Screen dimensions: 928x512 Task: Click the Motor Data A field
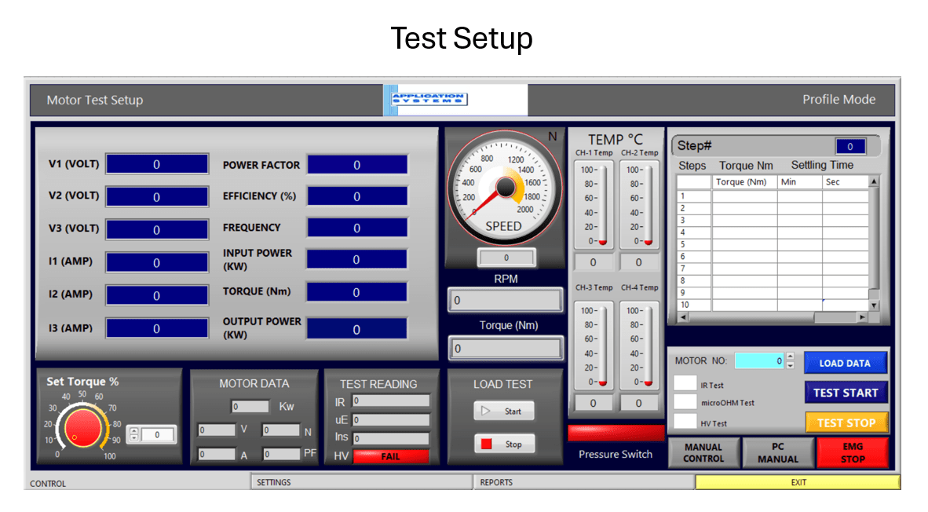click(217, 455)
